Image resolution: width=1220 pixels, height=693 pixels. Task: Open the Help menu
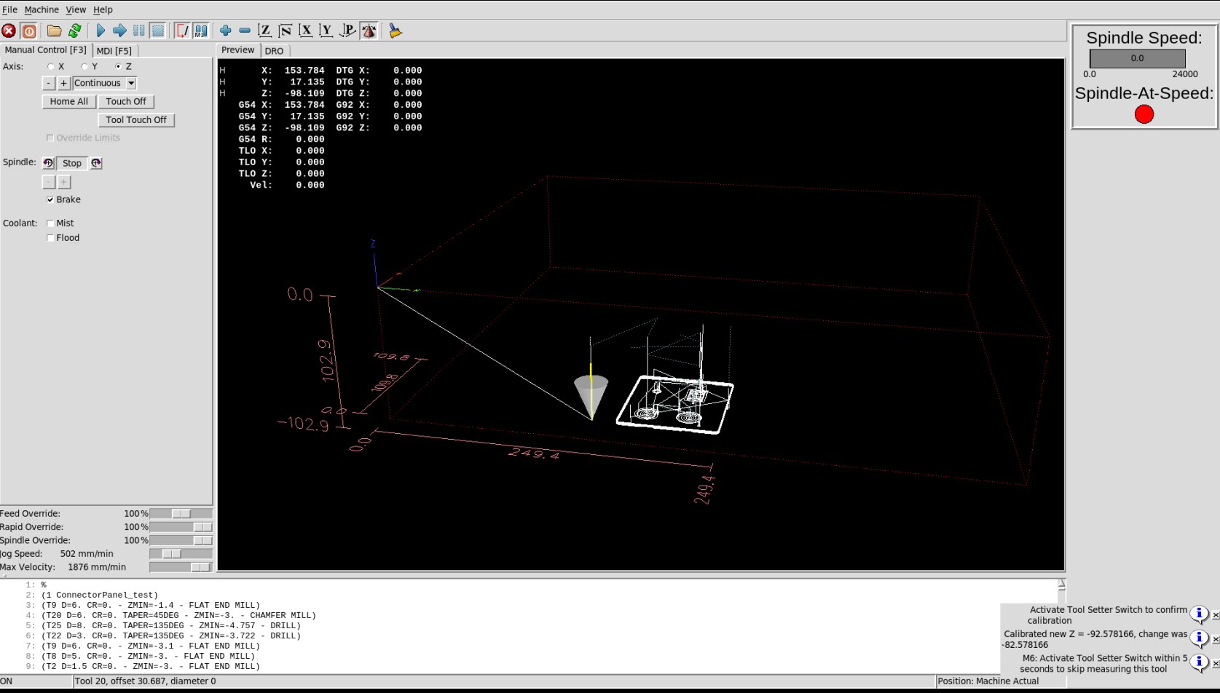pos(103,9)
